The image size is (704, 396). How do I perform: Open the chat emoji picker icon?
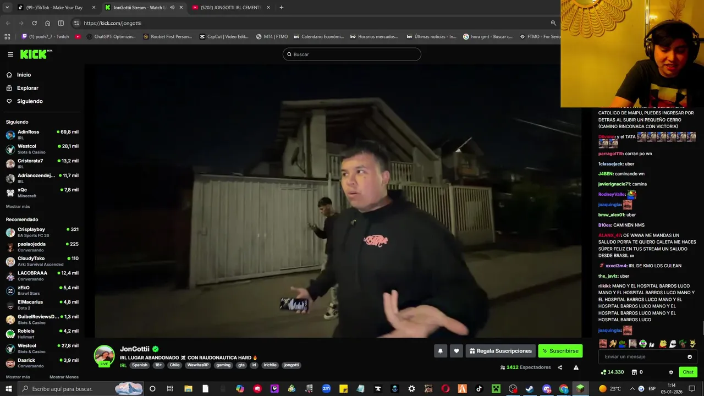[690, 356]
